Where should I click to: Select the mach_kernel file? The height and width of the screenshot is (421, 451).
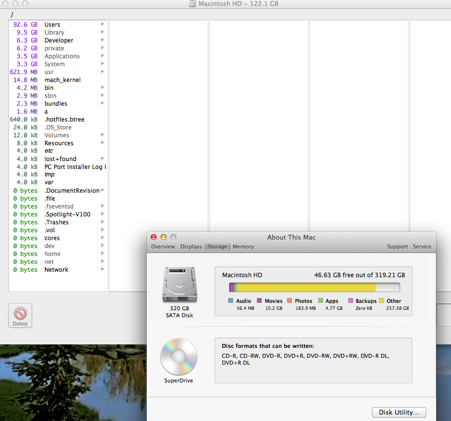[x=58, y=80]
